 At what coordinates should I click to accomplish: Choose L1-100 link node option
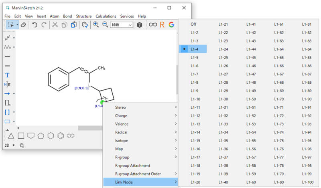(x=307, y=182)
